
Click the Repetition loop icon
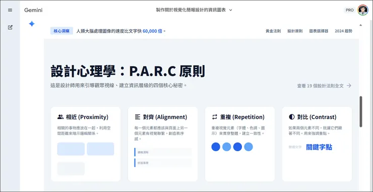(x=215, y=117)
